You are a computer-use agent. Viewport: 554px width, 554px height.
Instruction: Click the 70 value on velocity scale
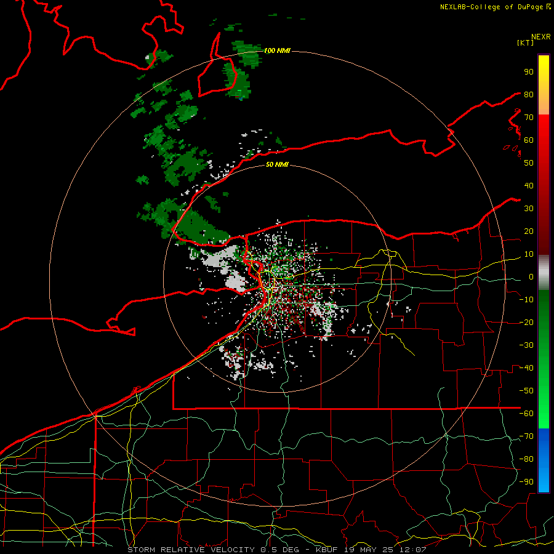(529, 118)
